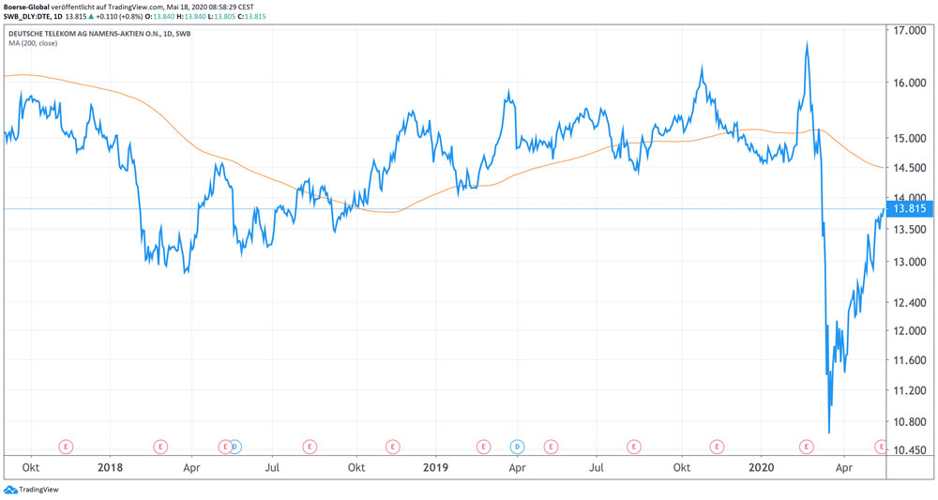Image resolution: width=938 pixels, height=500 pixels.
Task: Click the 17.000 price axis label
Action: 909,30
